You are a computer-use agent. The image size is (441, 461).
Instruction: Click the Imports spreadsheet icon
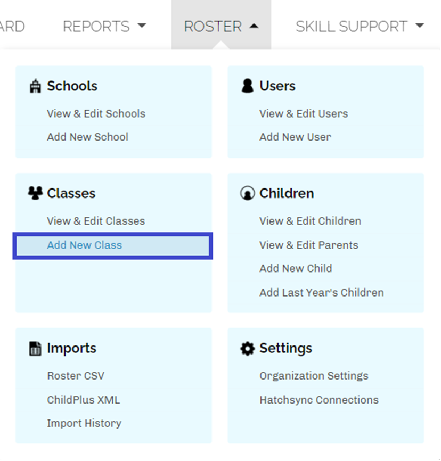35,349
